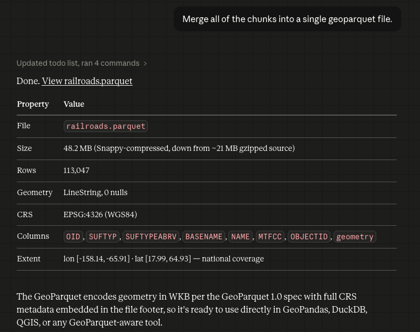Click the user message bubble about merging chunks
420x332 pixels.
click(287, 19)
